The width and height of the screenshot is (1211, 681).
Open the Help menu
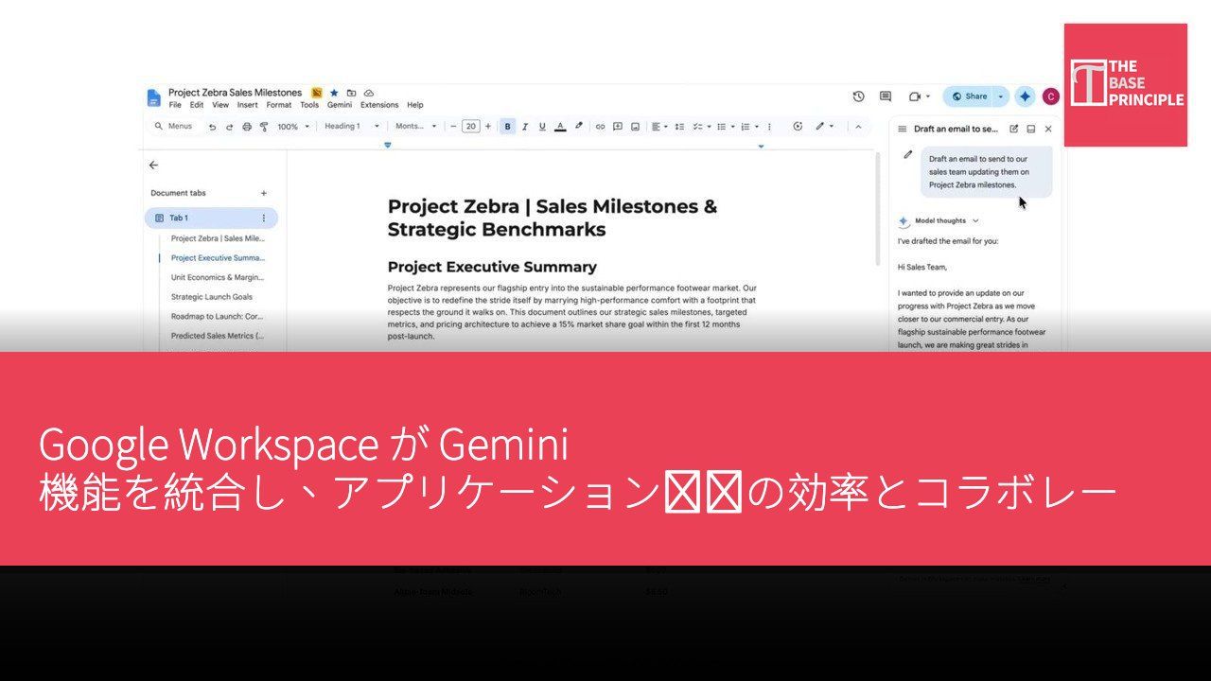(415, 105)
